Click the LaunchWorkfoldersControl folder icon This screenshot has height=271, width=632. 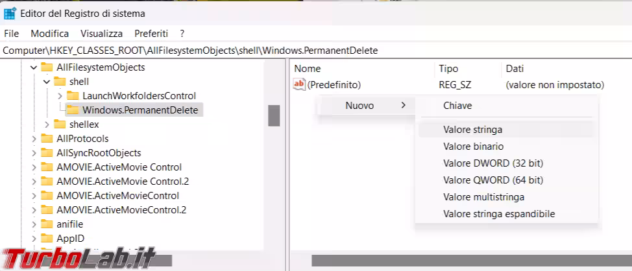[x=73, y=96]
